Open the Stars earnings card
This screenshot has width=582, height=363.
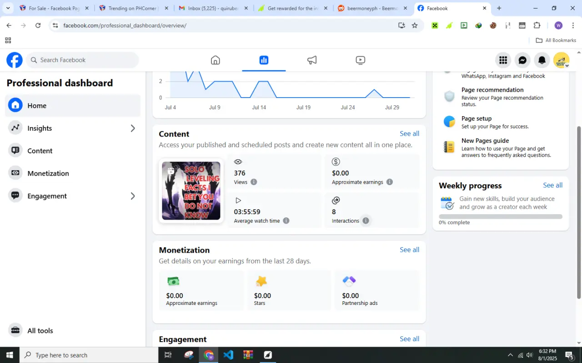tap(289, 290)
